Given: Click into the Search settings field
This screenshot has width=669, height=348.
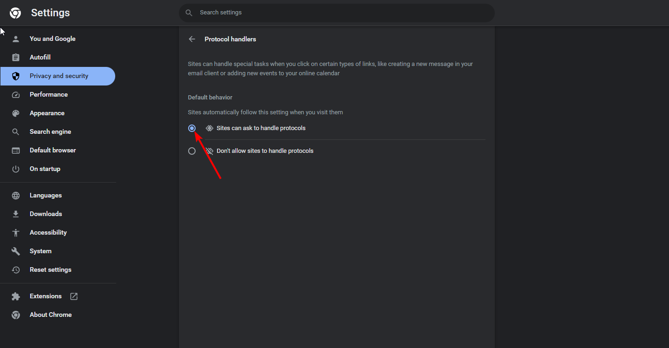Looking at the screenshot, I should [x=344, y=13].
